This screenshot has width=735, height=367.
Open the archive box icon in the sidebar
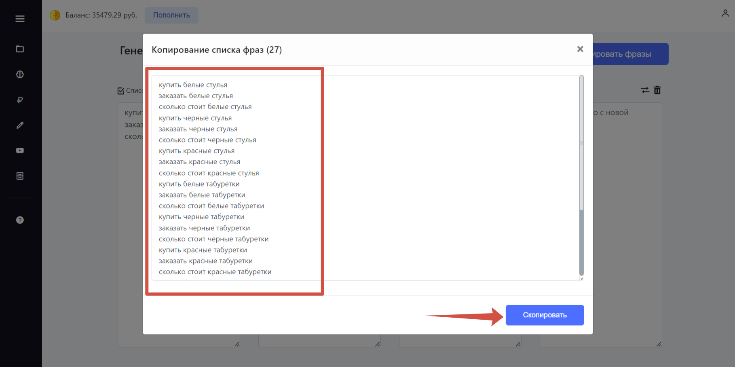20,176
